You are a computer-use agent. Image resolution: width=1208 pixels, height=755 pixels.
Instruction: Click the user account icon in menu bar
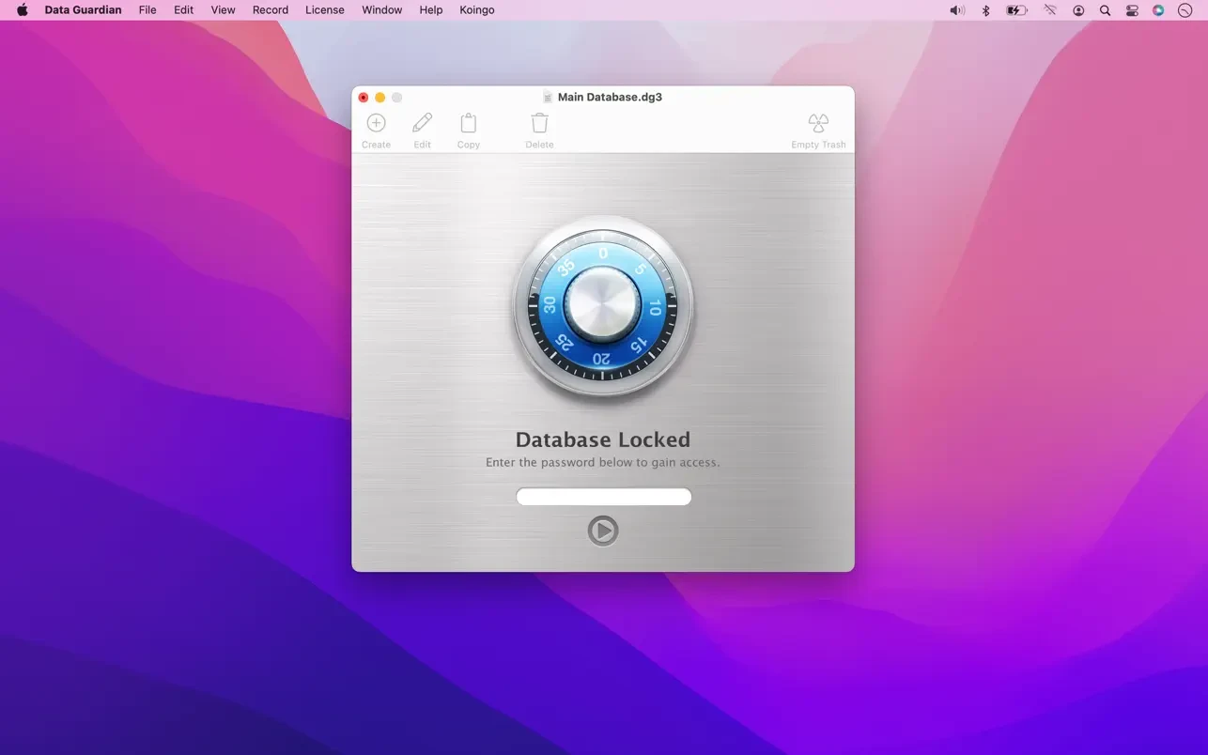point(1078,10)
